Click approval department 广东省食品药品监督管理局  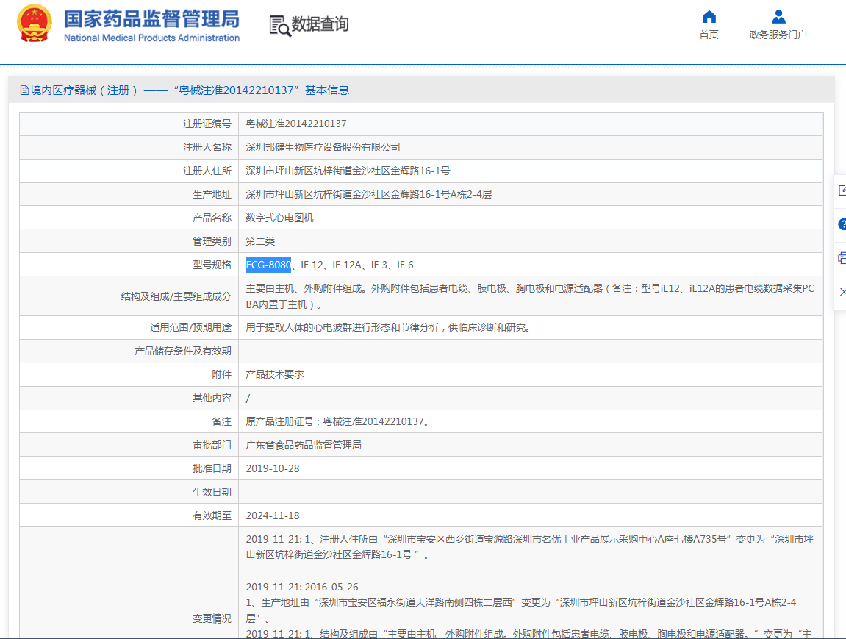[x=304, y=446]
